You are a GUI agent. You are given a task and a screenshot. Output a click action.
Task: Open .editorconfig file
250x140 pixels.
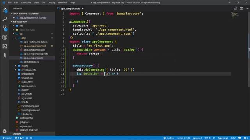point(26,118)
